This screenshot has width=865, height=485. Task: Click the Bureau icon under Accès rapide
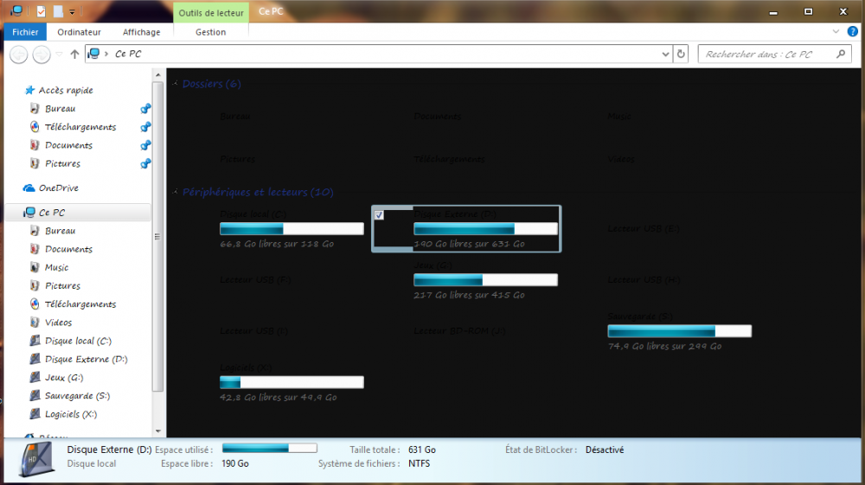coord(35,109)
